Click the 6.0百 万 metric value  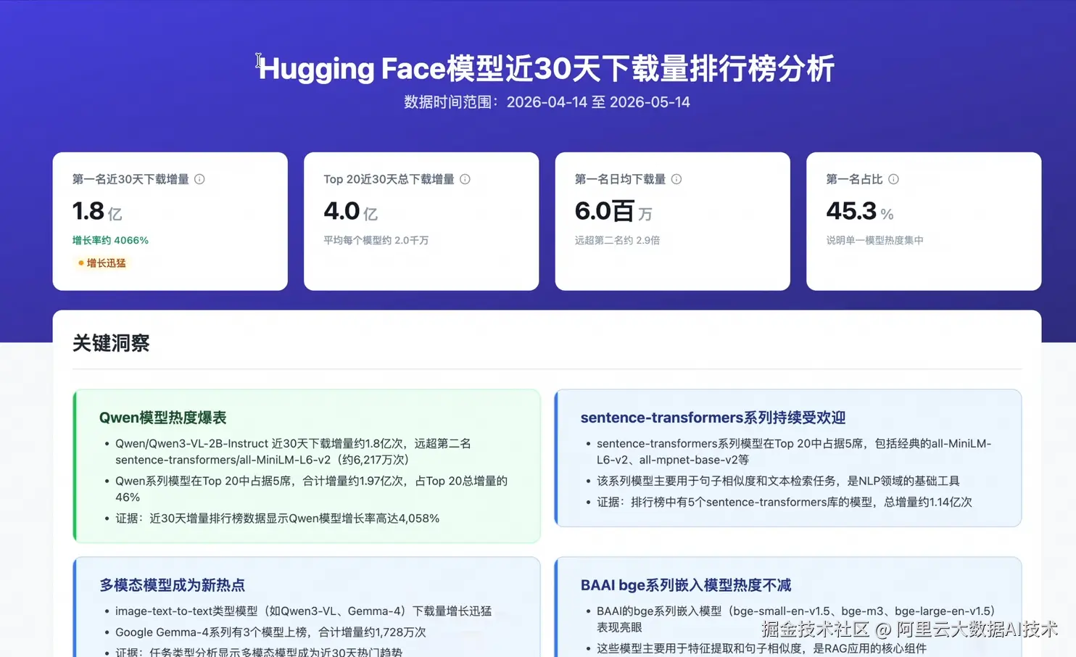pos(613,211)
